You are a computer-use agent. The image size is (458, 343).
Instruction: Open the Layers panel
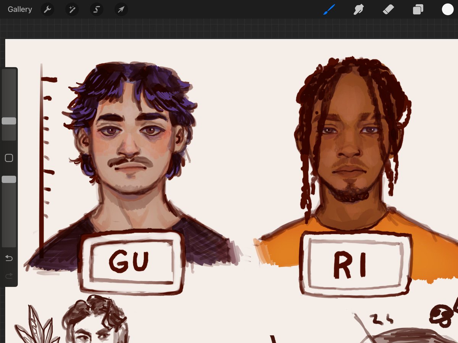tap(418, 10)
